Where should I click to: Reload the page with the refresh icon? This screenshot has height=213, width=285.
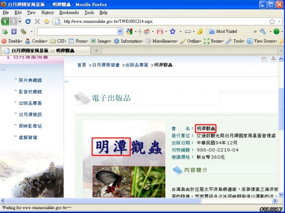[28, 22]
